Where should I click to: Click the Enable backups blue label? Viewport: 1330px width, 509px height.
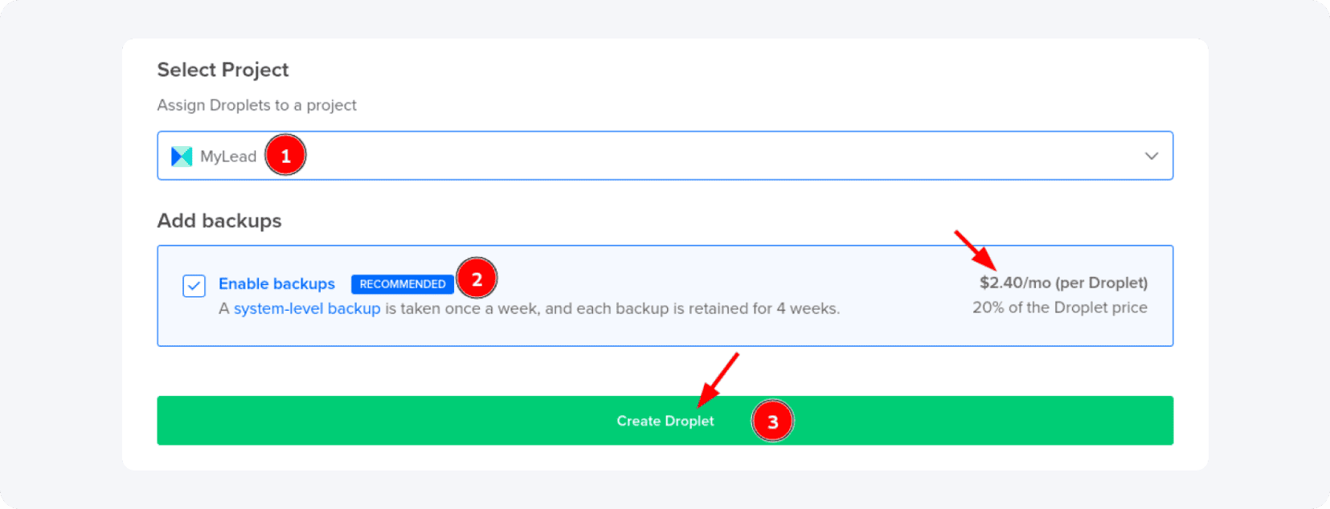[276, 283]
